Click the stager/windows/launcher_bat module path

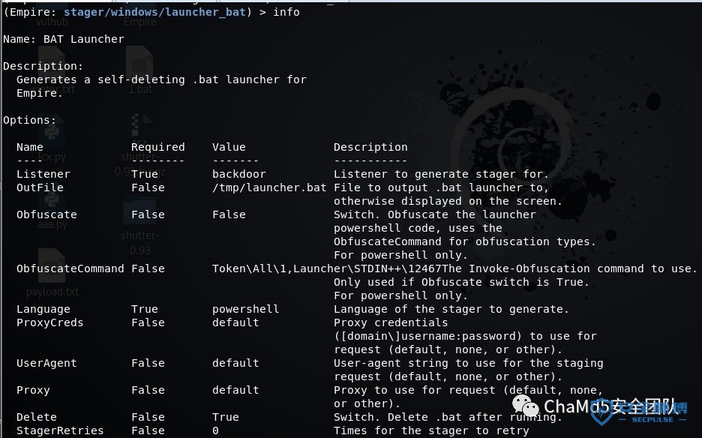pyautogui.click(x=155, y=12)
